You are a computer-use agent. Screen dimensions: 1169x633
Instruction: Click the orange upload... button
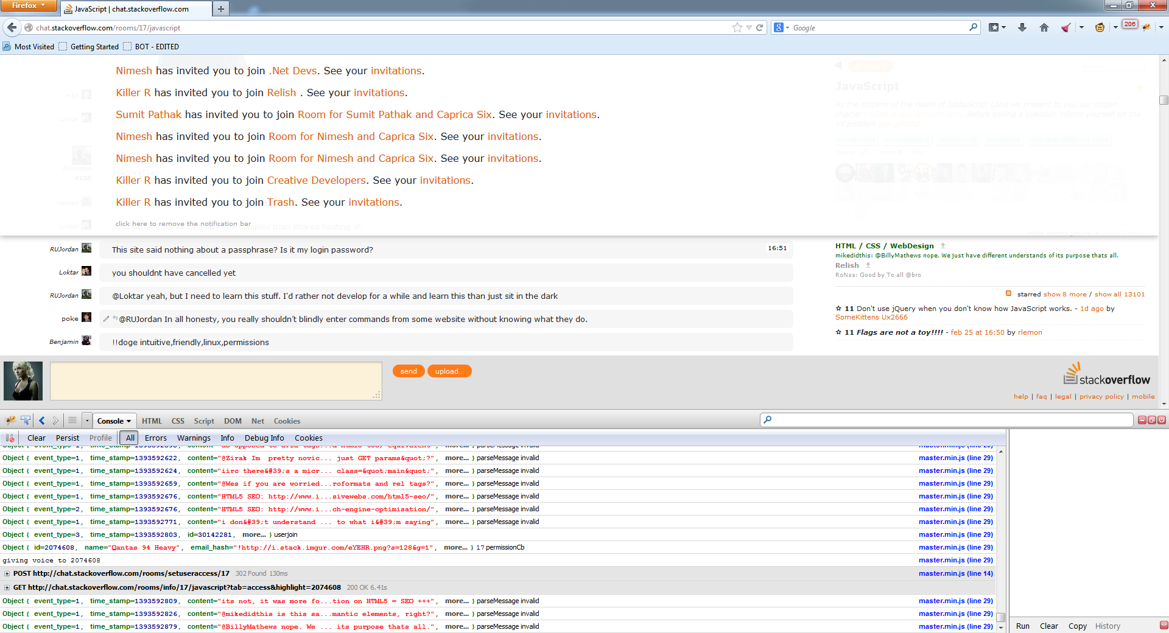pos(449,371)
